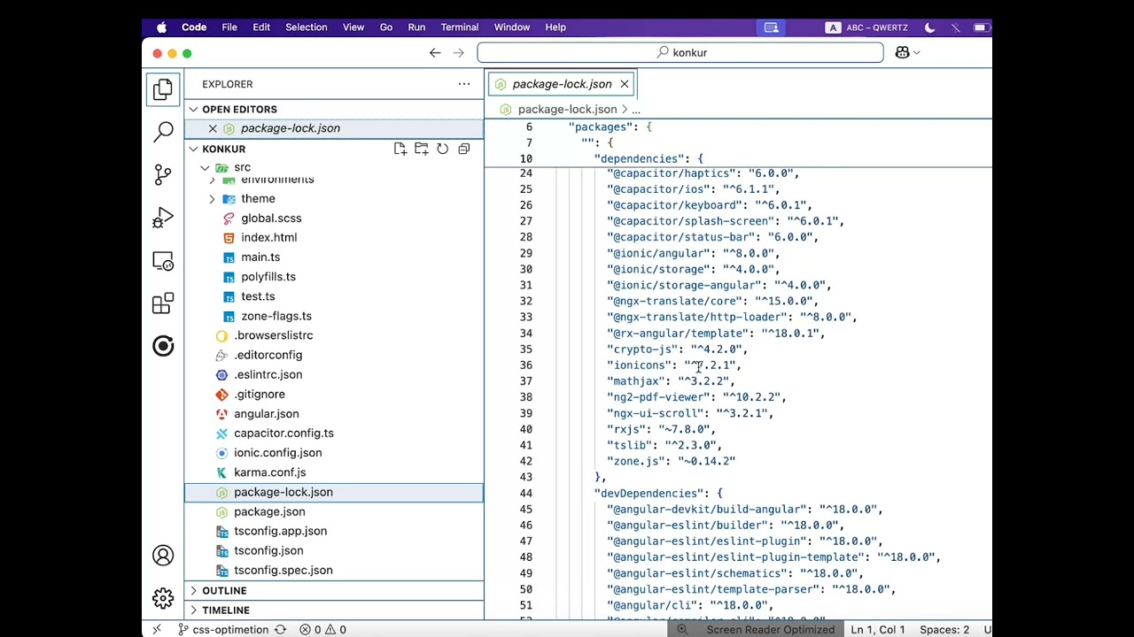Viewport: 1134px width, 637px height.
Task: Open the macOS control center-style menu icon
Action: [x=772, y=27]
